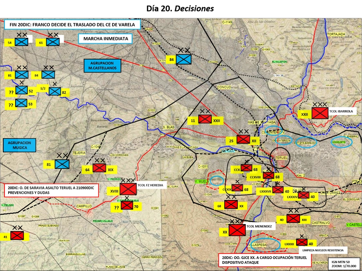Click the AGRUPACION MUGICA blue label
The image size is (362, 271).
pos(20,145)
